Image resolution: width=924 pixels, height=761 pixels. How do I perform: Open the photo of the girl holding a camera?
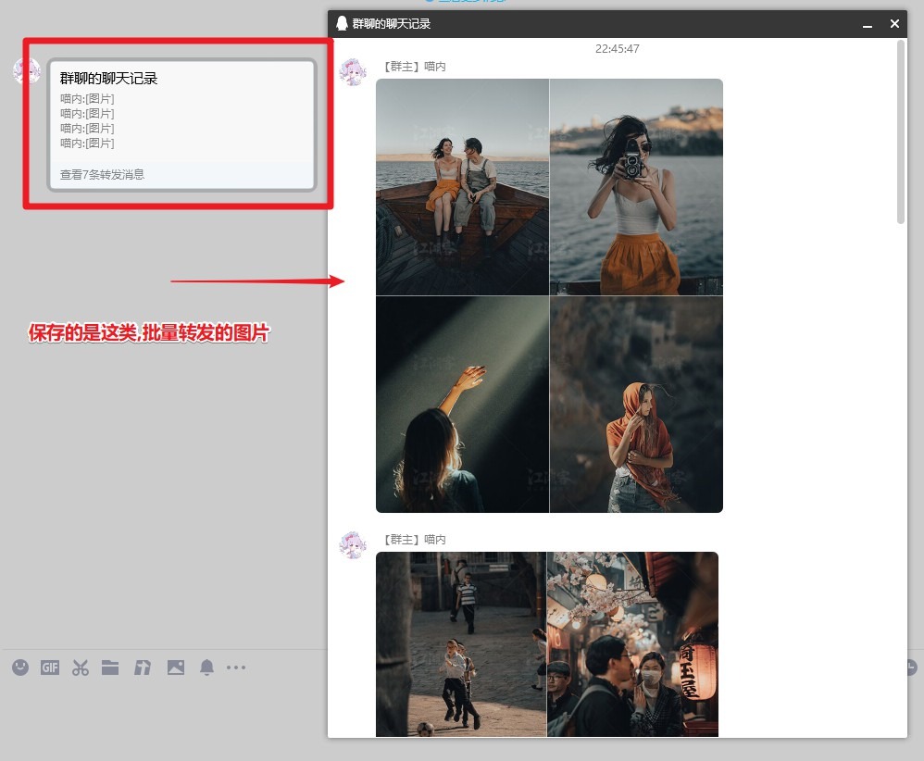(636, 185)
